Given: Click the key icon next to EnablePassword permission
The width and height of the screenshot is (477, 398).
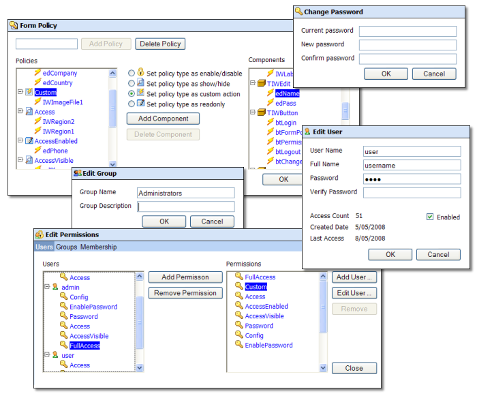Looking at the screenshot, I should 238,345.
